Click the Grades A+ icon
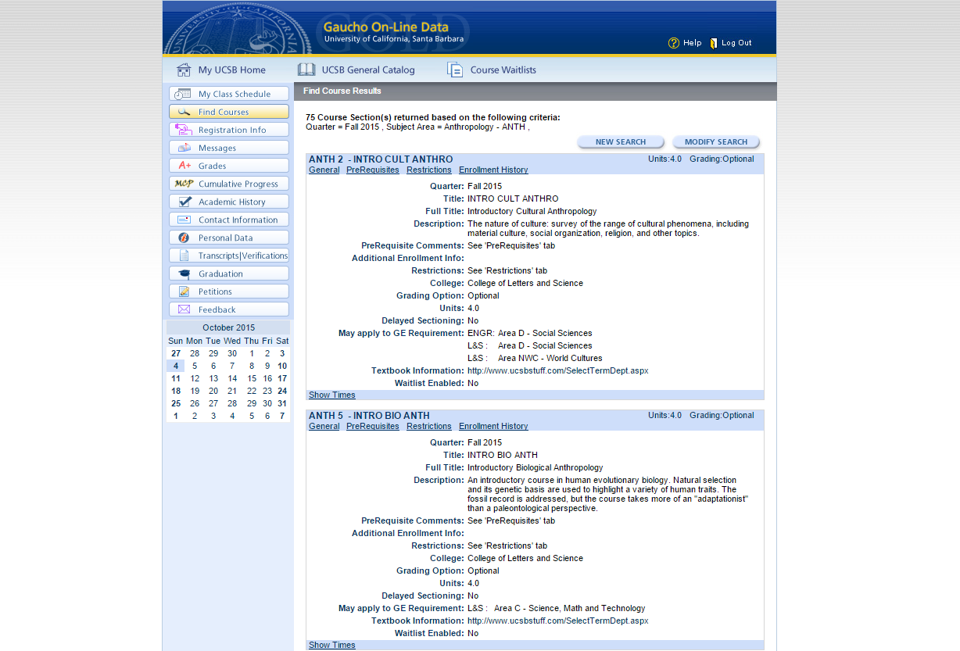Image resolution: width=960 pixels, height=651 pixels. 184,166
